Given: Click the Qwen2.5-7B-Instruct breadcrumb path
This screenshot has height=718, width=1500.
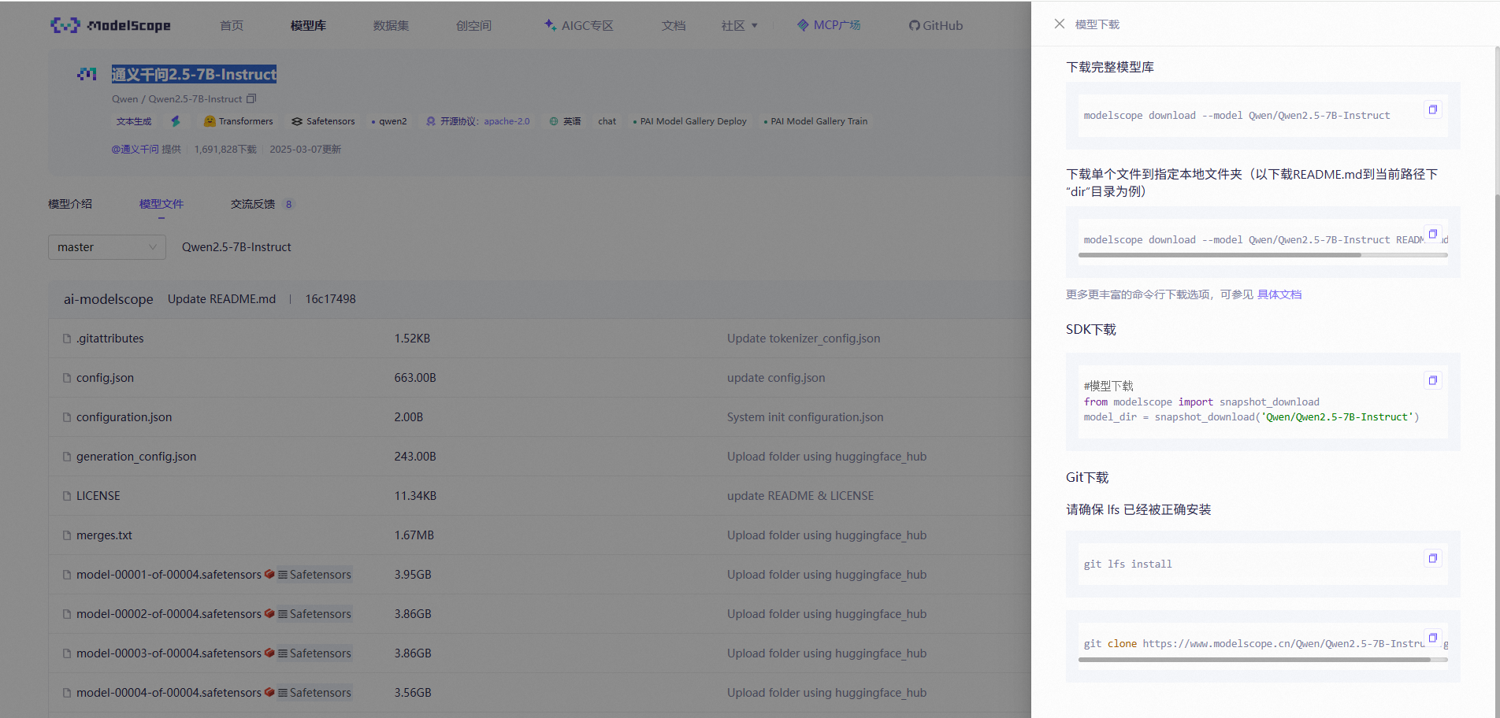Looking at the screenshot, I should tap(236, 247).
